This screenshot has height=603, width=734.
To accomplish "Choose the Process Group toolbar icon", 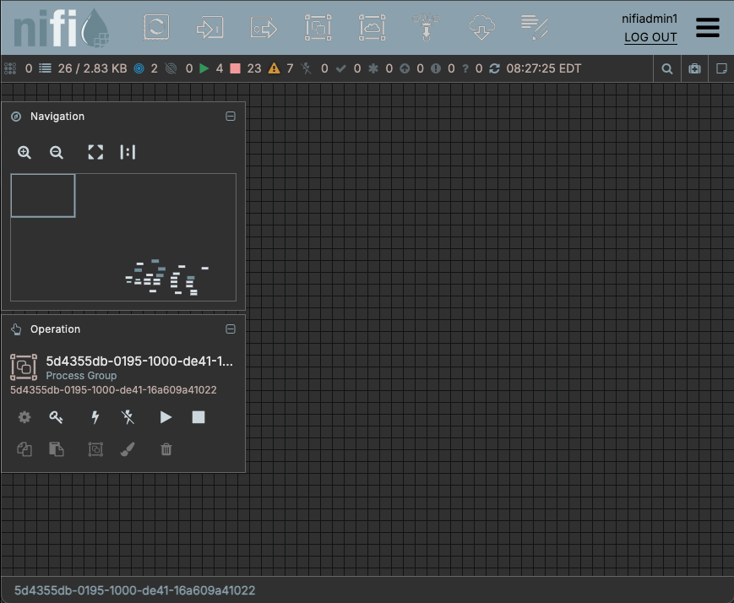I will click(x=318, y=27).
